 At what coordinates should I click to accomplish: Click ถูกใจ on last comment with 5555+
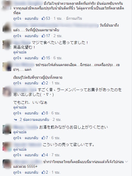pyautogui.click(x=17, y=172)
